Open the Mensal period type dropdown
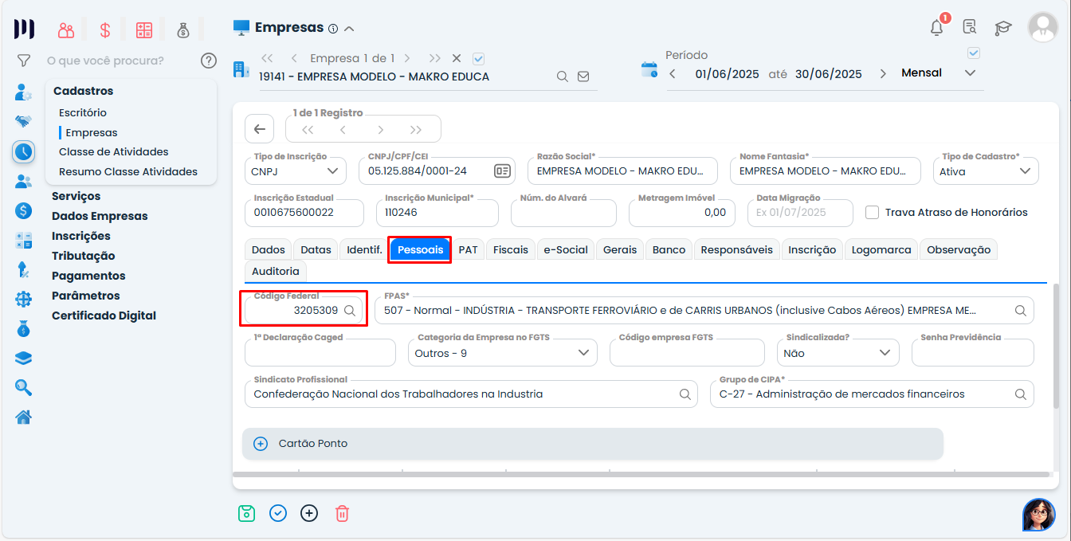Image resolution: width=1071 pixels, height=541 pixels. tap(938, 73)
